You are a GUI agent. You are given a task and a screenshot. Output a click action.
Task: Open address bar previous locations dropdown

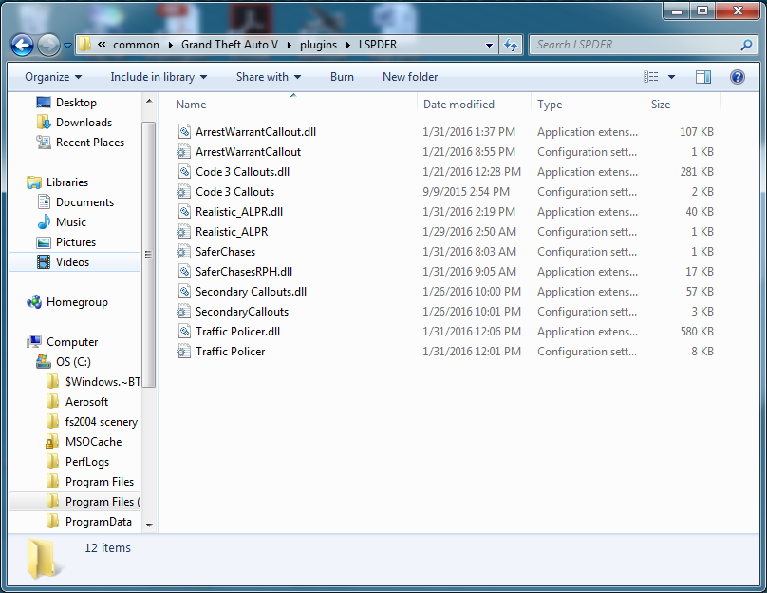click(x=489, y=45)
